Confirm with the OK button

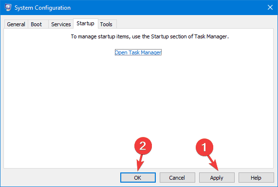tap(138, 177)
